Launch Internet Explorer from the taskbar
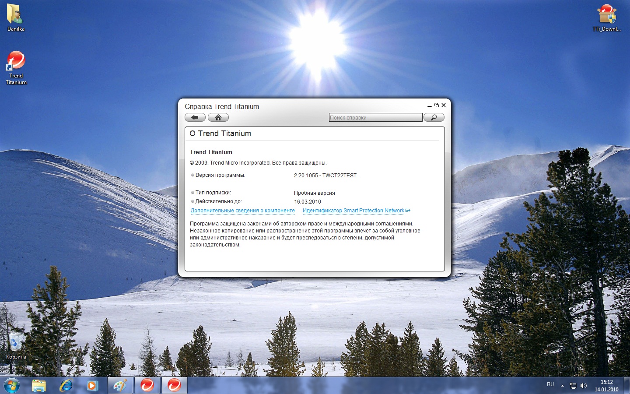The height and width of the screenshot is (394, 630). [66, 386]
